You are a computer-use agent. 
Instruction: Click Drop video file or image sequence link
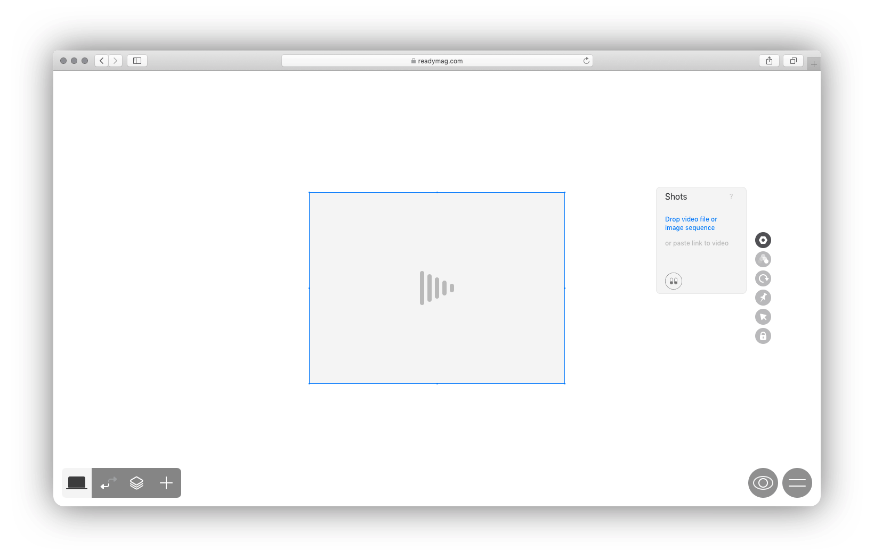(x=691, y=224)
